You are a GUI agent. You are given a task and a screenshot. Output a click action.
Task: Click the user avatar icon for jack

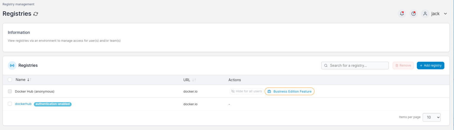click(x=425, y=14)
